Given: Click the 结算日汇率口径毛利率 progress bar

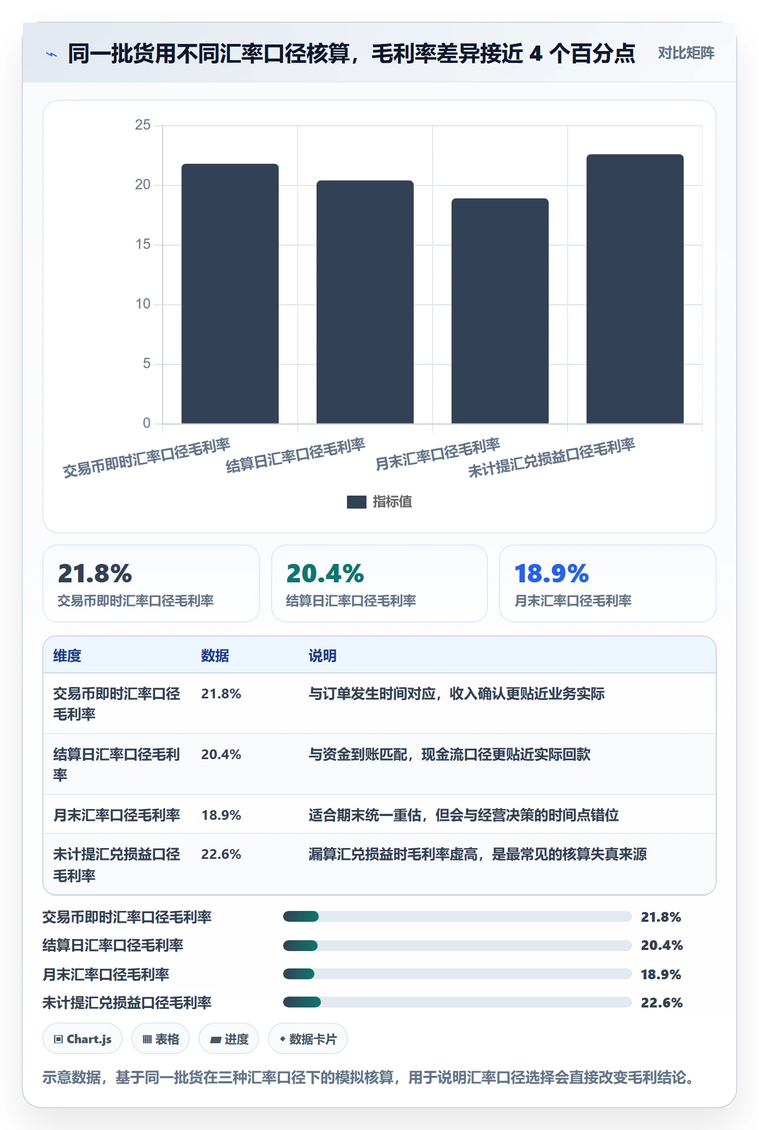Looking at the screenshot, I should click(x=457, y=946).
